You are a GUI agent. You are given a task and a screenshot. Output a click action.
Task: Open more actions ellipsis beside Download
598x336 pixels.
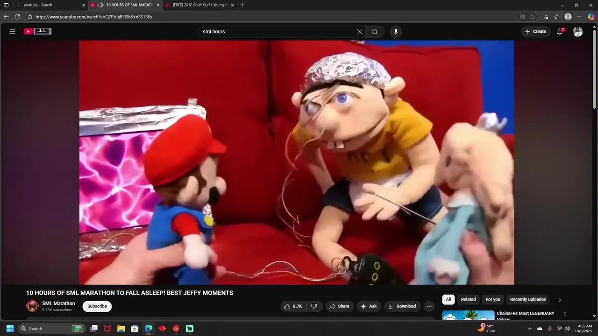point(429,306)
